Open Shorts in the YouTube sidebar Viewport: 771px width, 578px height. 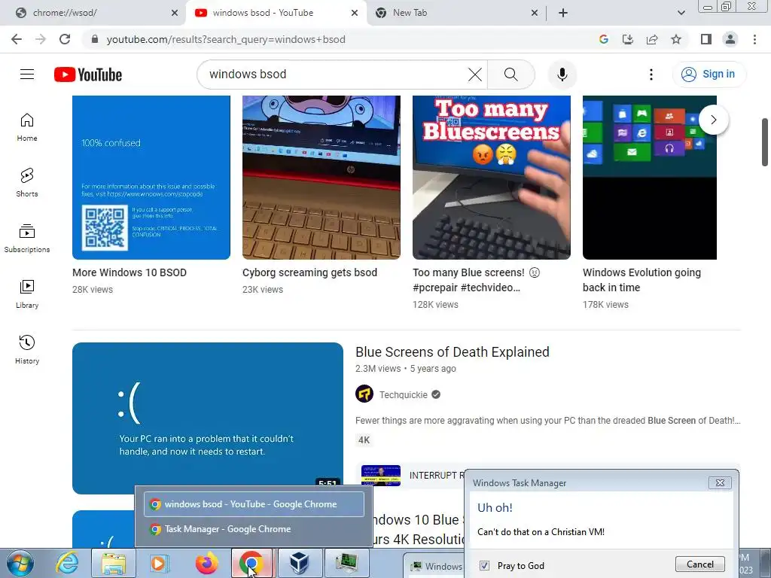27,183
